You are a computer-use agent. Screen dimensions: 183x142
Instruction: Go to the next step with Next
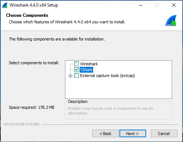coord(133,134)
